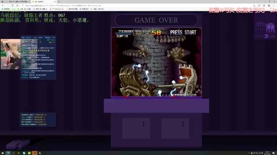This screenshot has width=277, height=155.
Task: Open the first bookmark on the bookmarks bar
Action: coord(5,9)
